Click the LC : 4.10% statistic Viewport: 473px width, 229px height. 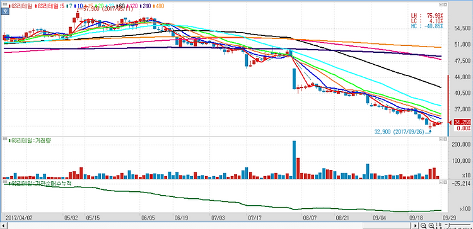coord(427,21)
